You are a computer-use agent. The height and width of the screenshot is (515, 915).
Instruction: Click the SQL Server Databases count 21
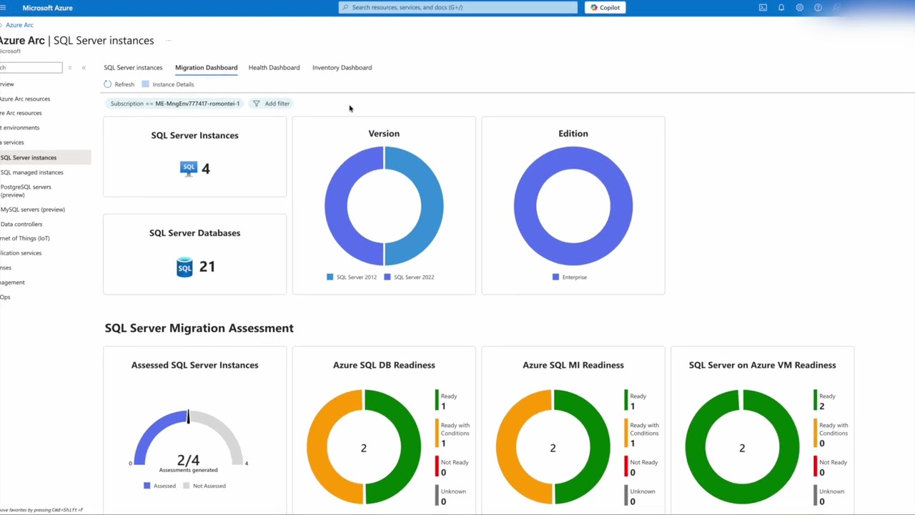point(207,267)
